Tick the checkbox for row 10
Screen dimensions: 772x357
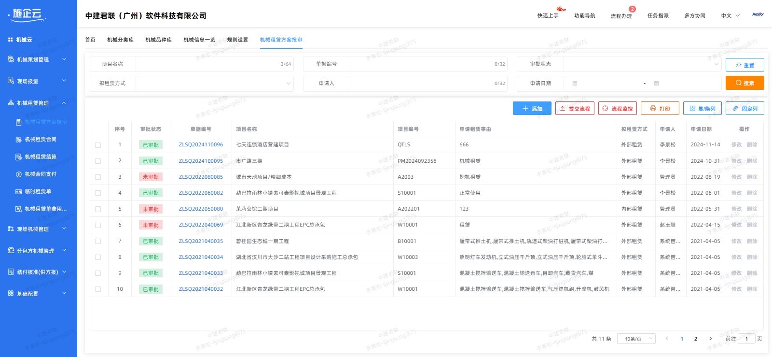click(x=98, y=289)
